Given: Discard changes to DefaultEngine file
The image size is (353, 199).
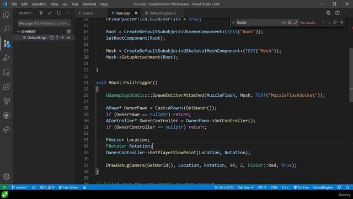Looking at the screenshot, I should click(x=57, y=38).
